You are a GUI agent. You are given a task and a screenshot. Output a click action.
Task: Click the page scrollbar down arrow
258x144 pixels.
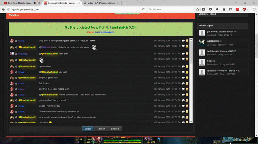(x=256, y=135)
